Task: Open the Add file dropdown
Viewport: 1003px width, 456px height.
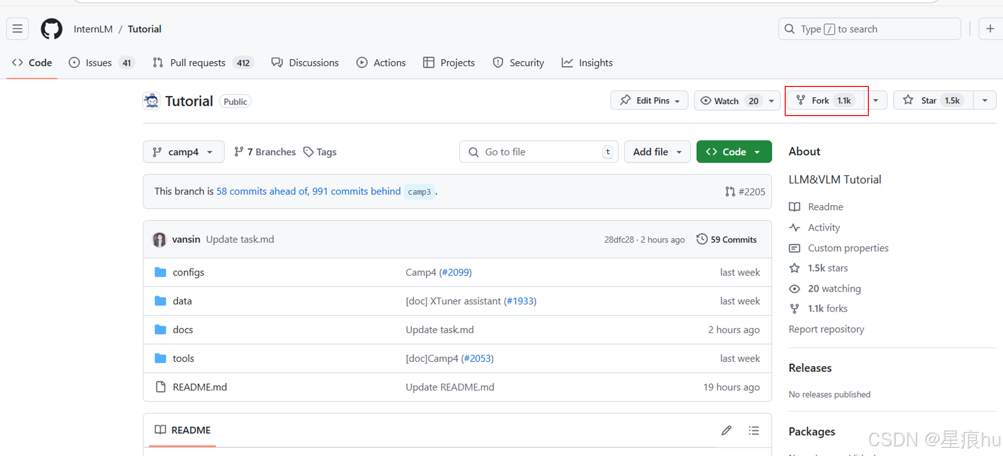Action: click(x=657, y=152)
